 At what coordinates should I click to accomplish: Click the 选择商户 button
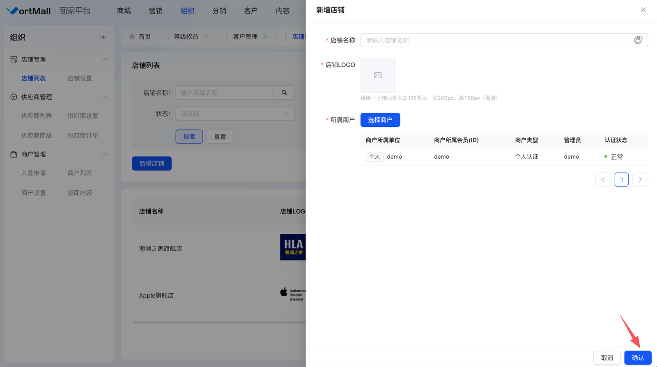(380, 120)
